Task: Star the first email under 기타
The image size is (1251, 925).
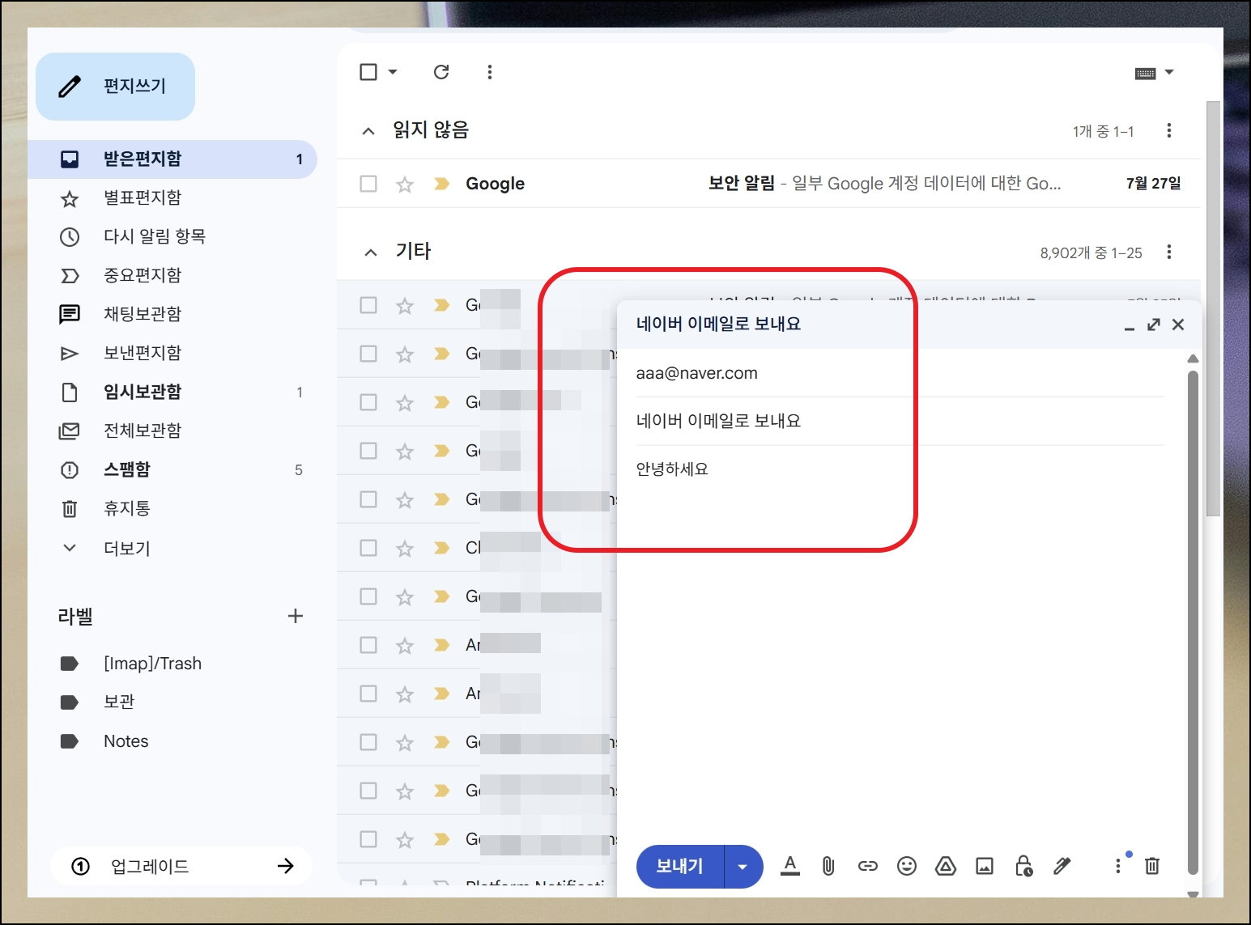Action: (405, 306)
